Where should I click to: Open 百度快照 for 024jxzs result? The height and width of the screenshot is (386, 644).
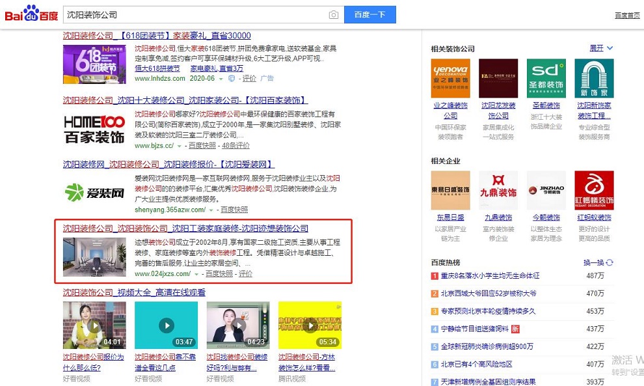(x=219, y=274)
